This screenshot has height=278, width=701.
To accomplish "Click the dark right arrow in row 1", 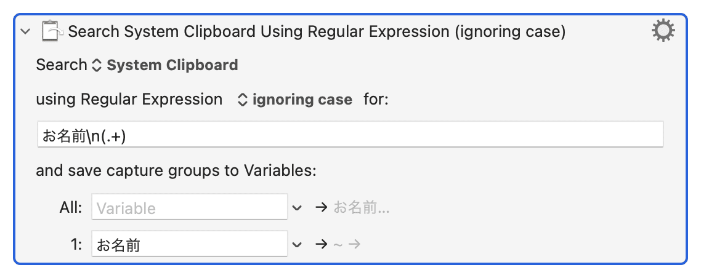I will [320, 245].
